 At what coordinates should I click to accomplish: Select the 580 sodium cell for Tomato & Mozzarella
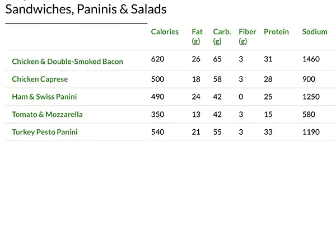click(x=309, y=115)
